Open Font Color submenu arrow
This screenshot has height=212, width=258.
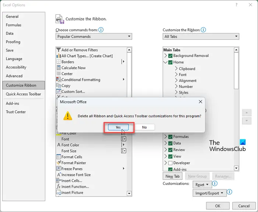[123, 145]
